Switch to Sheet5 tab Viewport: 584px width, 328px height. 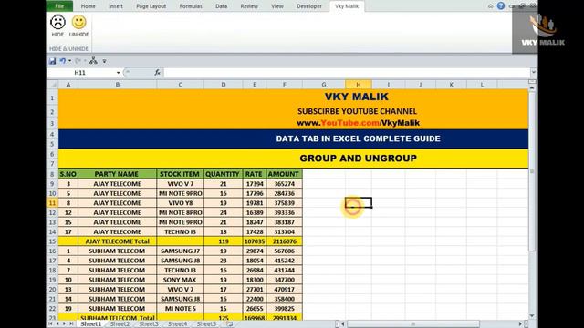pyautogui.click(x=206, y=324)
